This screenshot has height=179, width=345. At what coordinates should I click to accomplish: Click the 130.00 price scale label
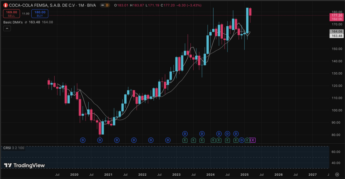337,73
